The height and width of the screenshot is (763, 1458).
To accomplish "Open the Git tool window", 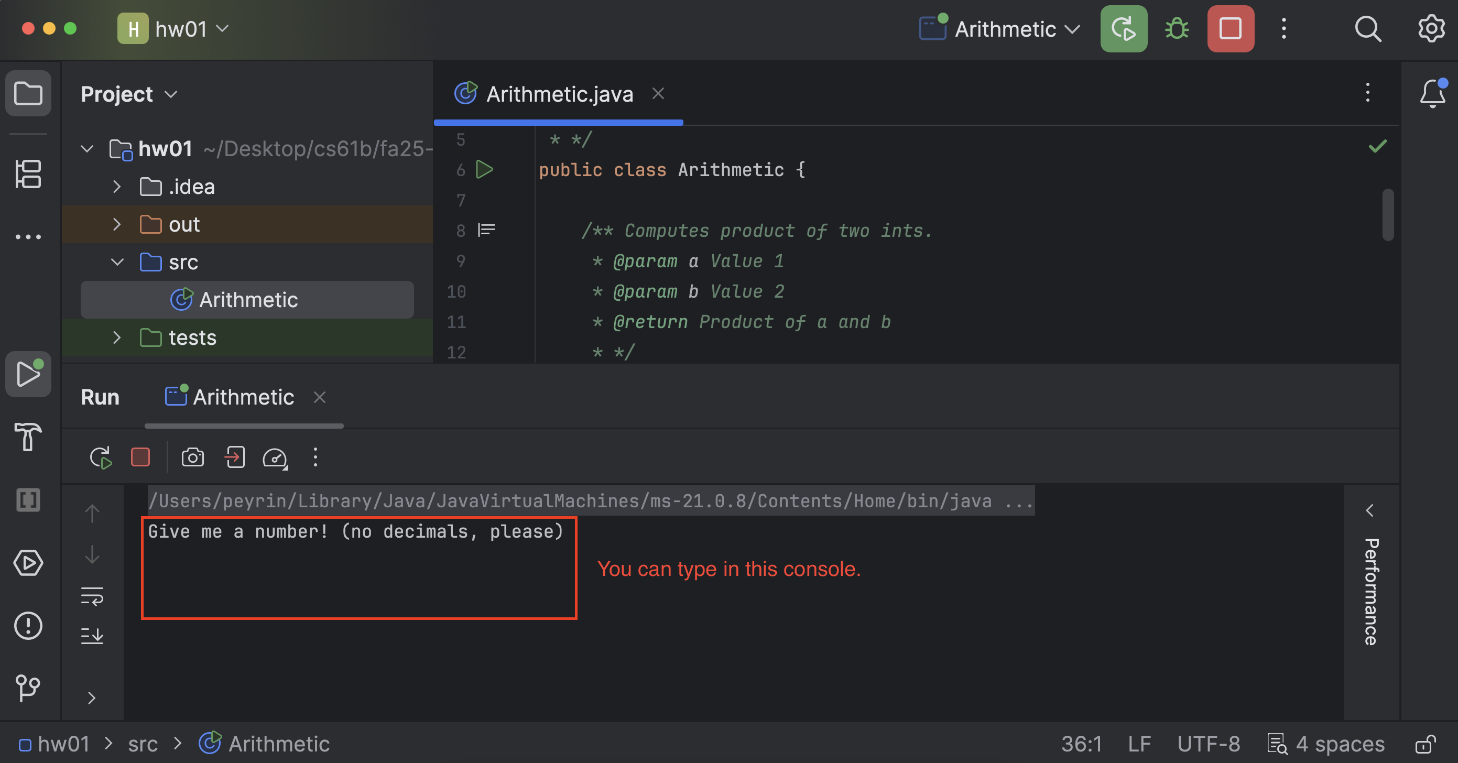I will [x=28, y=688].
